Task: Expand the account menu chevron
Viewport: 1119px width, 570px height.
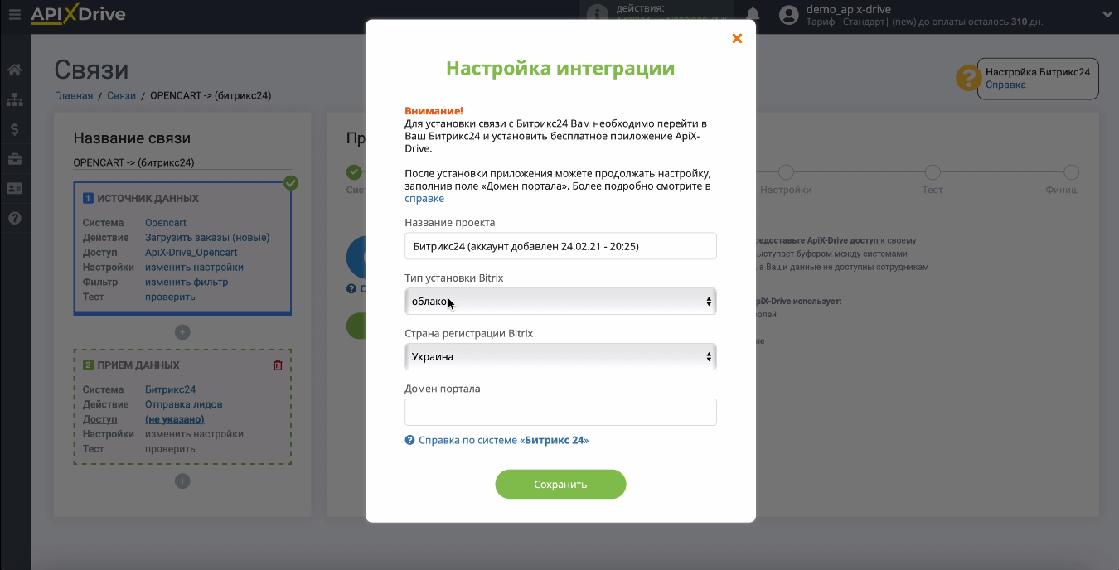Action: coord(1107,15)
